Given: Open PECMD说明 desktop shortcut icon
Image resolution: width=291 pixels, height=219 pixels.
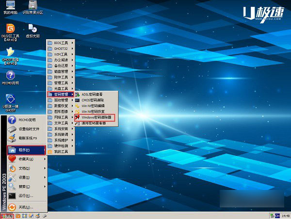Looking at the screenshot, I should click(x=10, y=78).
